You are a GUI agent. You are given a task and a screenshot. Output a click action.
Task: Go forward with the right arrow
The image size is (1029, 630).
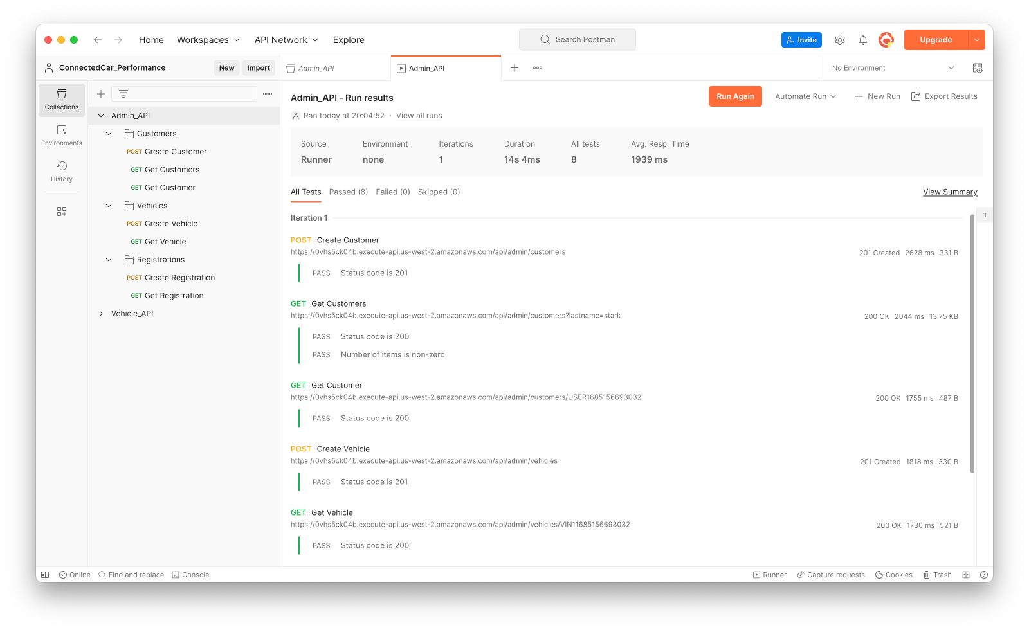[x=118, y=40]
